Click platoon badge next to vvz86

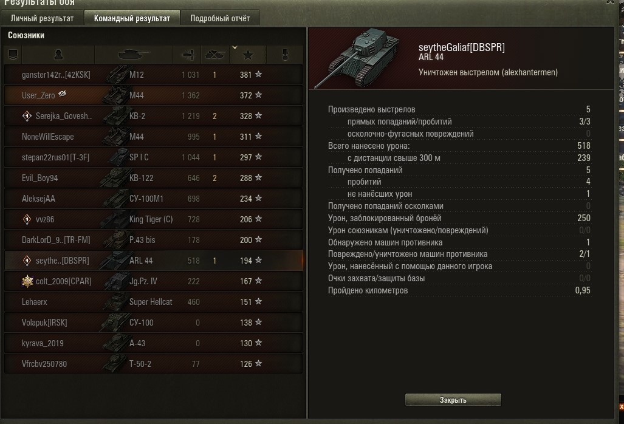click(27, 219)
